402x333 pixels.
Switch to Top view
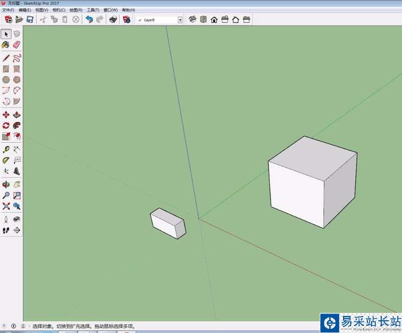coord(203,20)
